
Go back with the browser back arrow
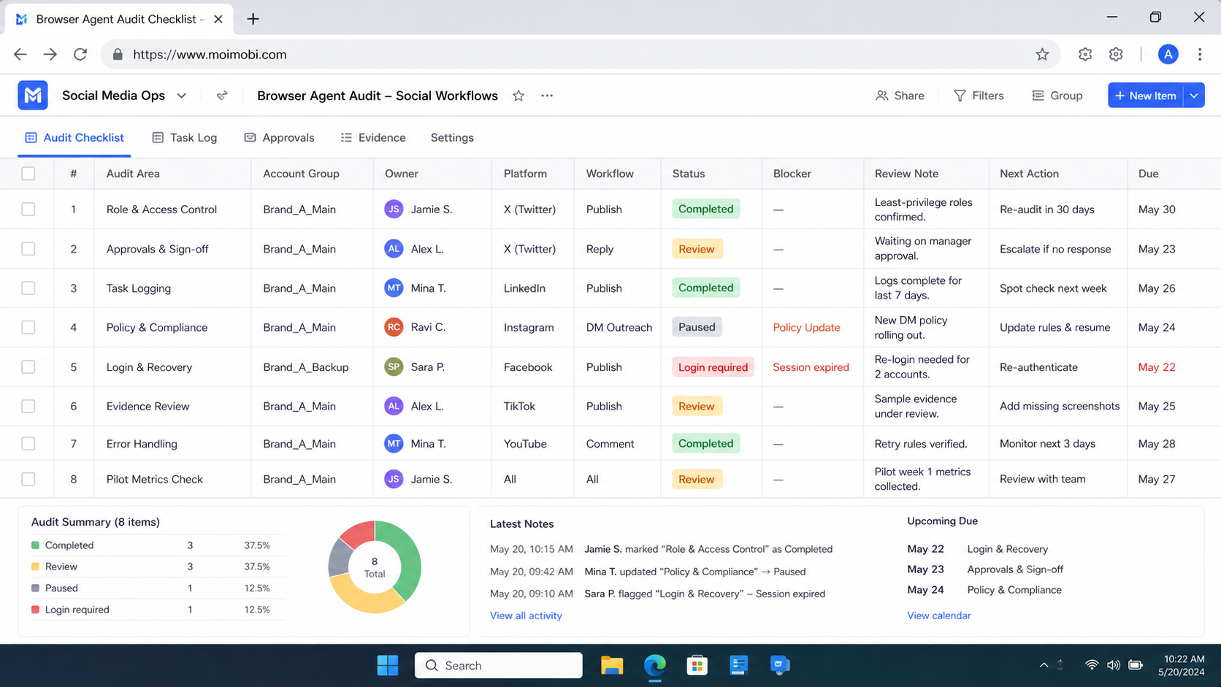[20, 54]
